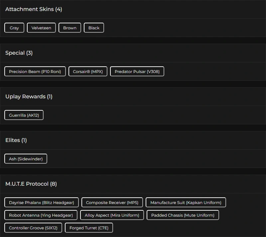The width and height of the screenshot is (266, 237).
Task: Select Alloy Aspect (Mira Uniform) tag
Action: point(112,215)
